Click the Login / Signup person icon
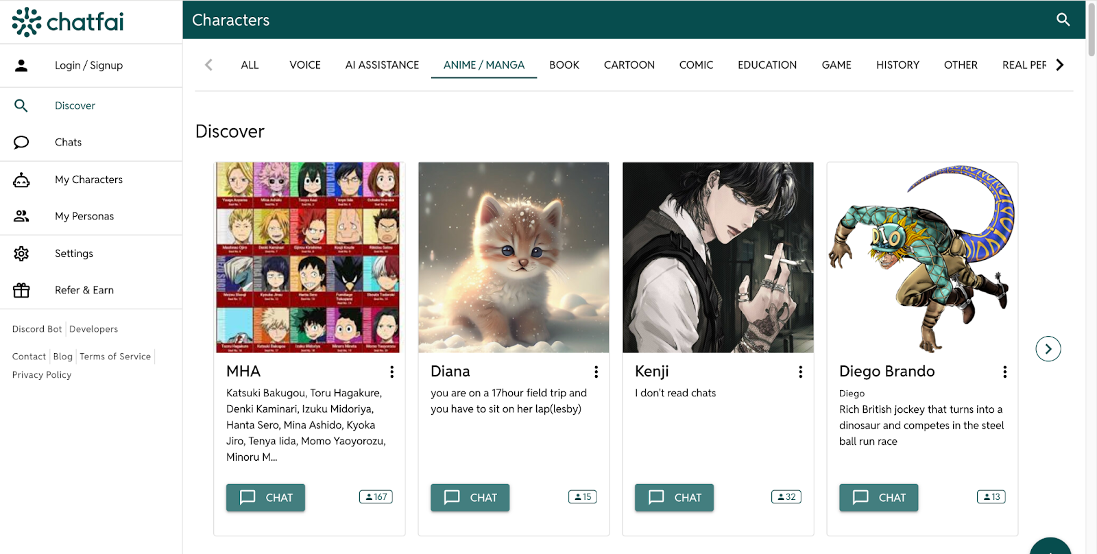 [x=21, y=65]
